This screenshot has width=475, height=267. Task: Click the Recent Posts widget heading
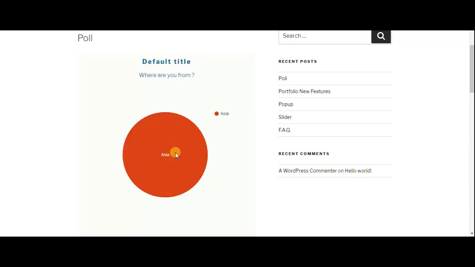click(298, 61)
